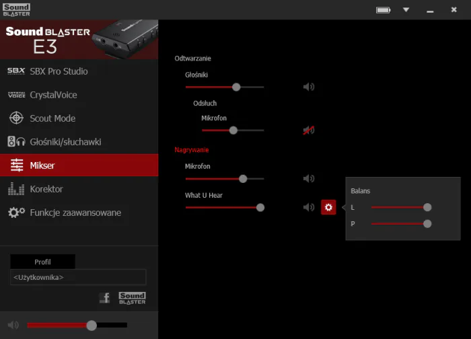Click the Sound Blaster title bar logo
471x339 pixels.
click(x=17, y=10)
